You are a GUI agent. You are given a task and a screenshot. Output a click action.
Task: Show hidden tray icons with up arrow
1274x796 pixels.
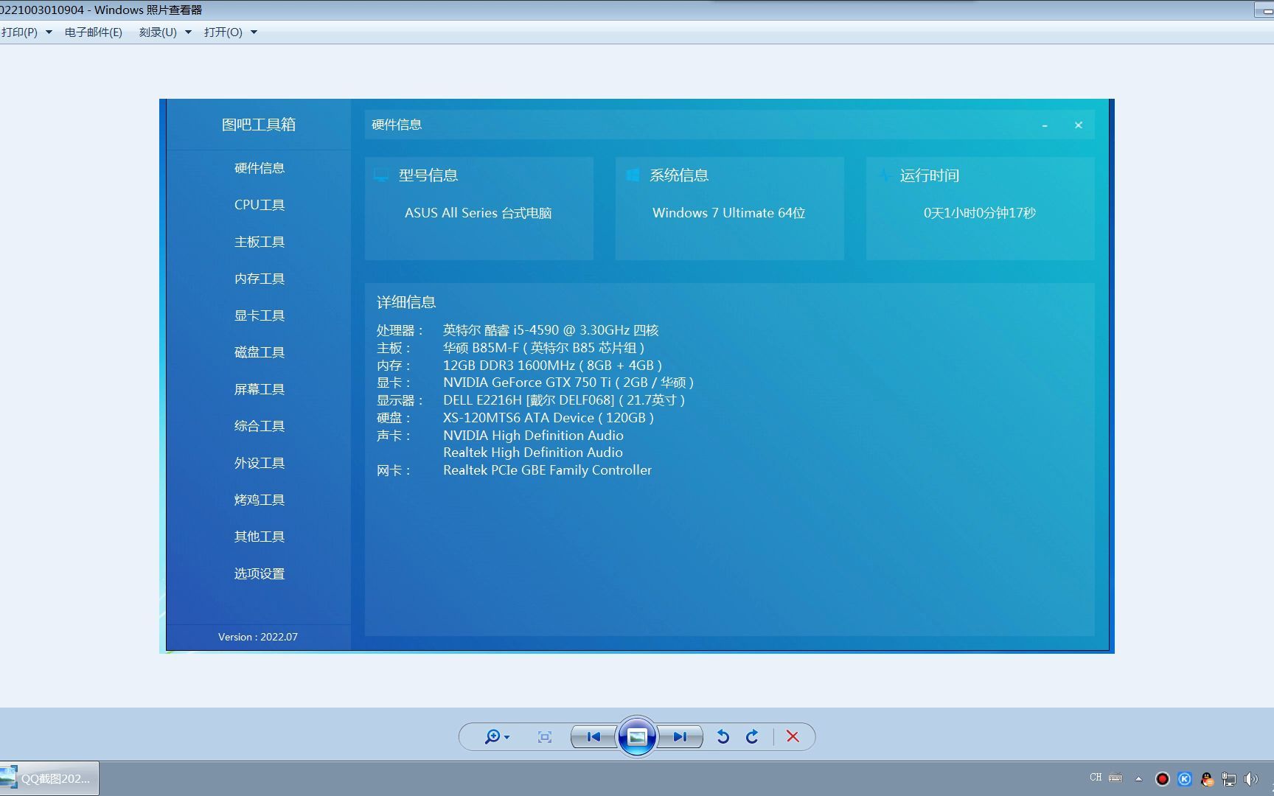(x=1138, y=778)
